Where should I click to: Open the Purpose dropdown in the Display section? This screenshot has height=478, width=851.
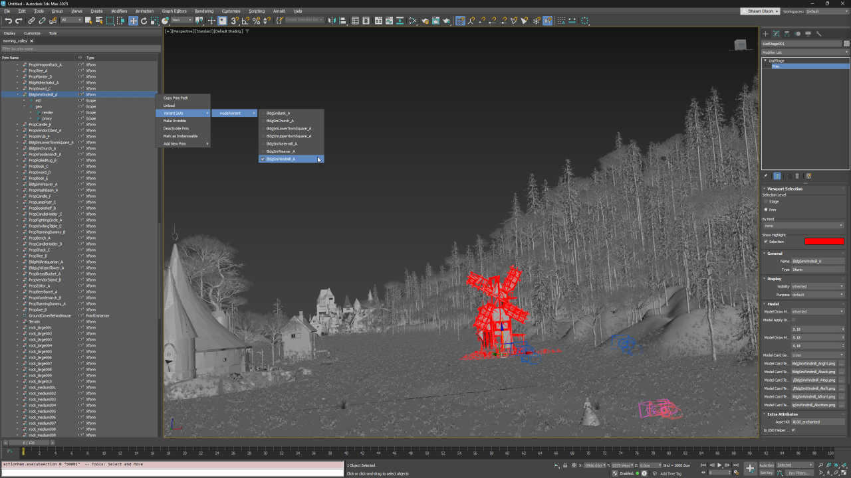pyautogui.click(x=818, y=294)
